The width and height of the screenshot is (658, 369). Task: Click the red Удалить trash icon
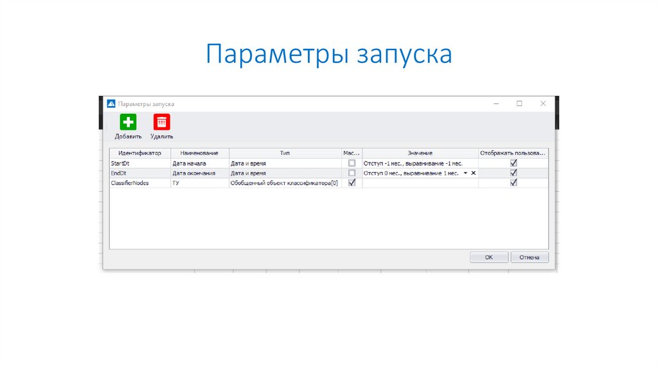(161, 122)
